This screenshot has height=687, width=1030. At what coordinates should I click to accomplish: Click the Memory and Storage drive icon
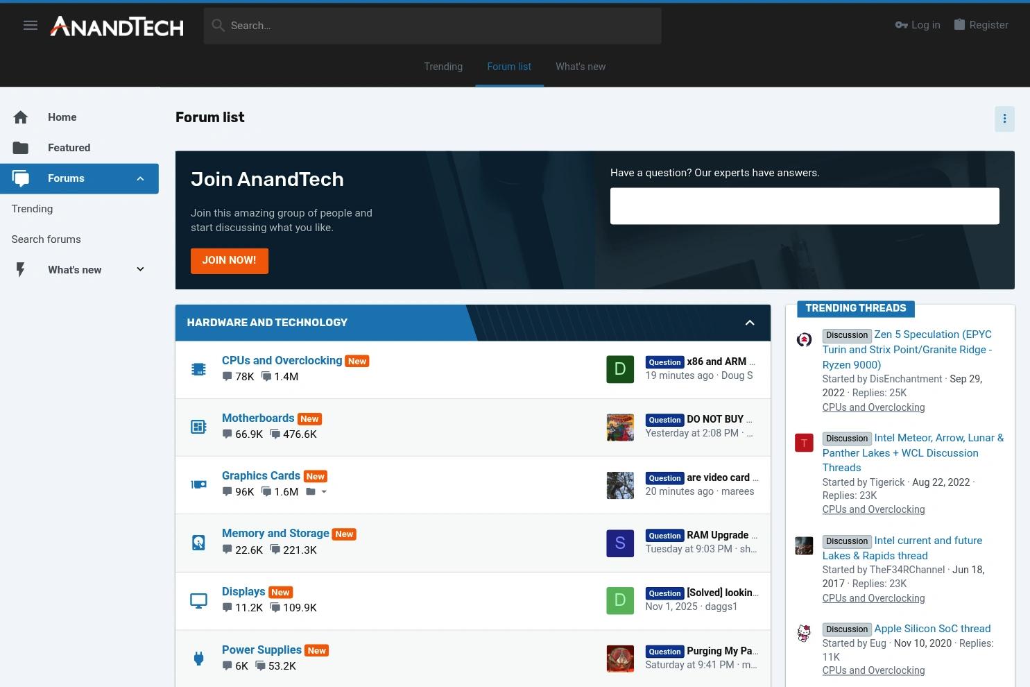pos(198,543)
